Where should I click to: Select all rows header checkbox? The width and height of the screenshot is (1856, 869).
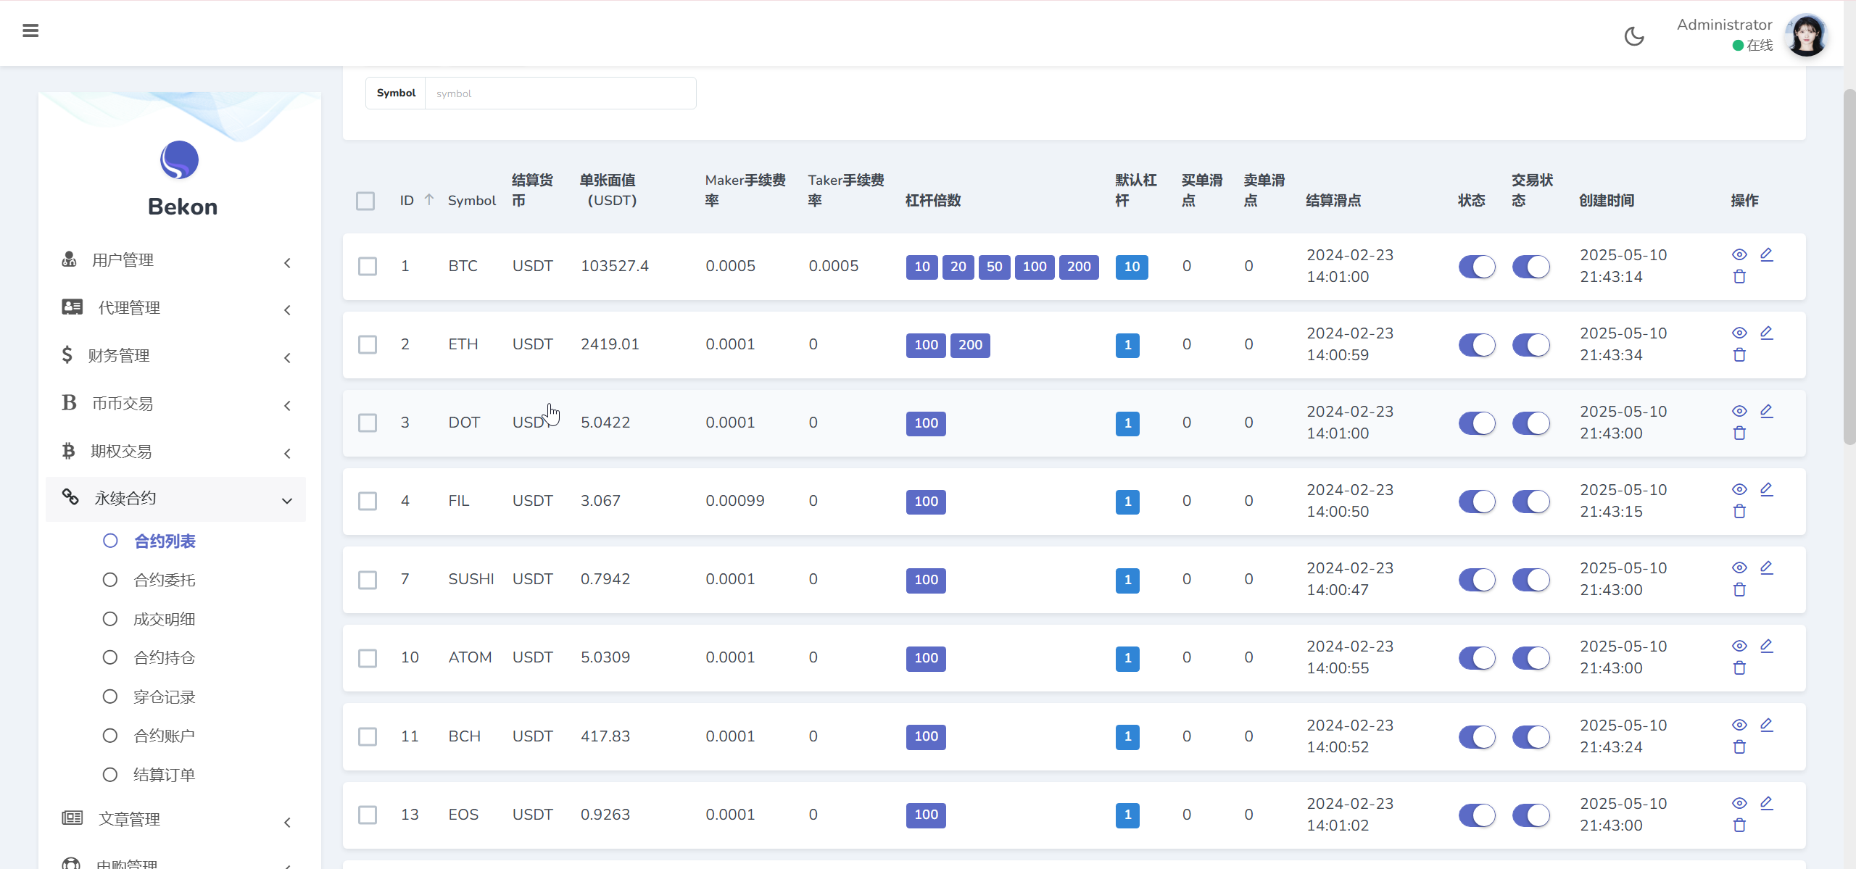click(x=365, y=201)
